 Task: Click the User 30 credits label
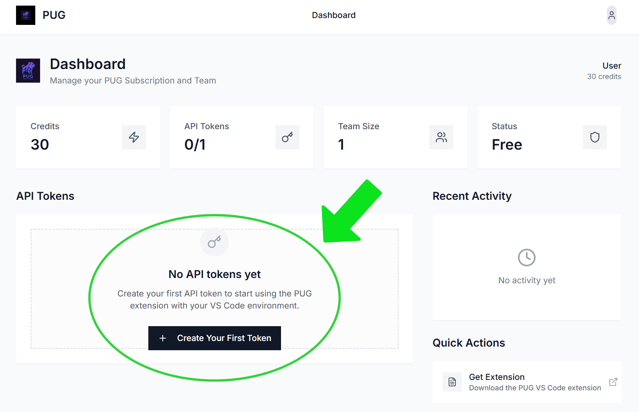click(604, 71)
